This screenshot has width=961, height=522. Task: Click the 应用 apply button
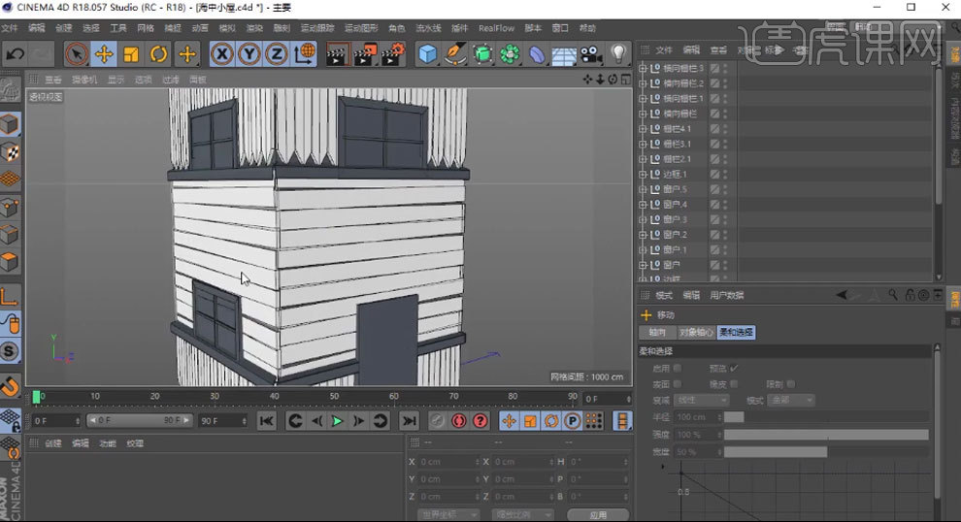coord(597,514)
